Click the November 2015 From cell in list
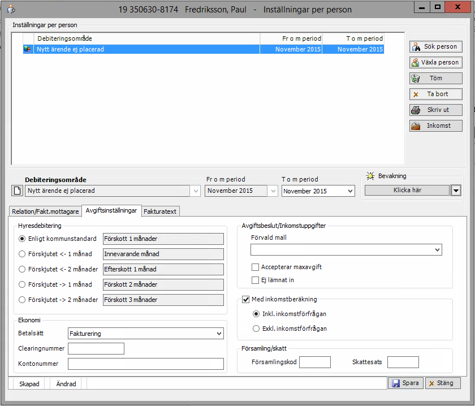475x406 pixels. (x=291, y=49)
